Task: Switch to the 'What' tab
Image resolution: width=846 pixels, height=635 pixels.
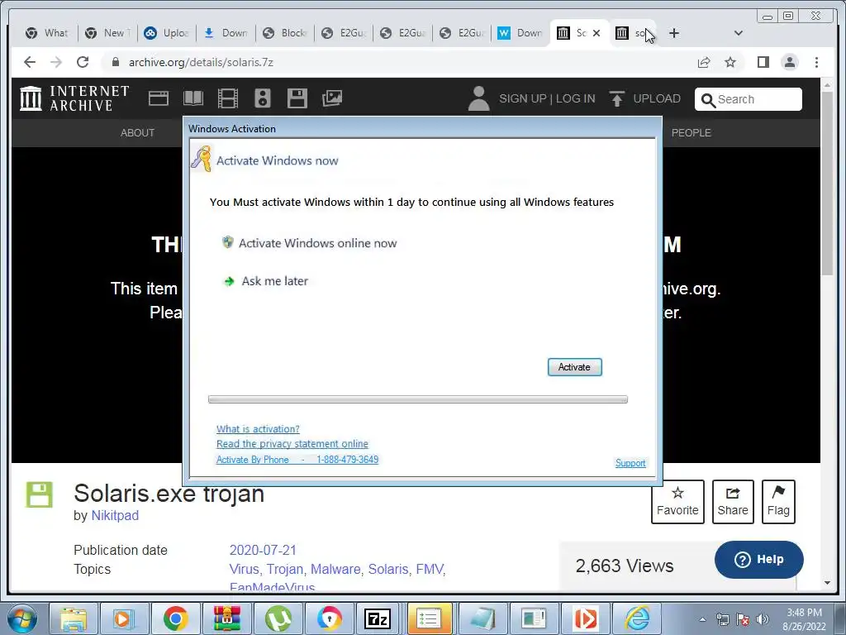Action: (47, 33)
